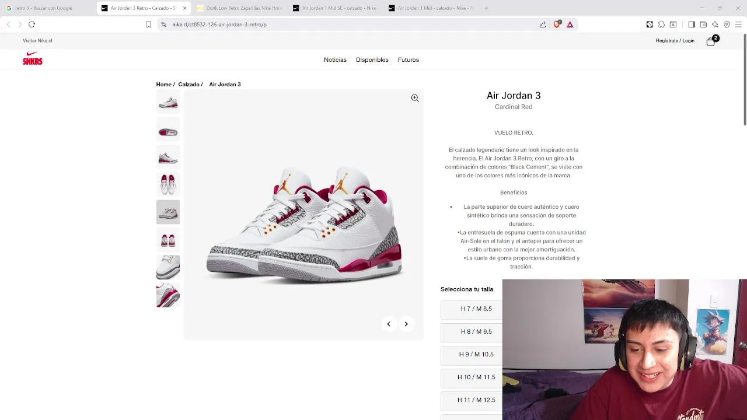Open the black-and-white extension icon in the toolbar
Screen dimensions: 747x420
pyautogui.click(x=650, y=24)
